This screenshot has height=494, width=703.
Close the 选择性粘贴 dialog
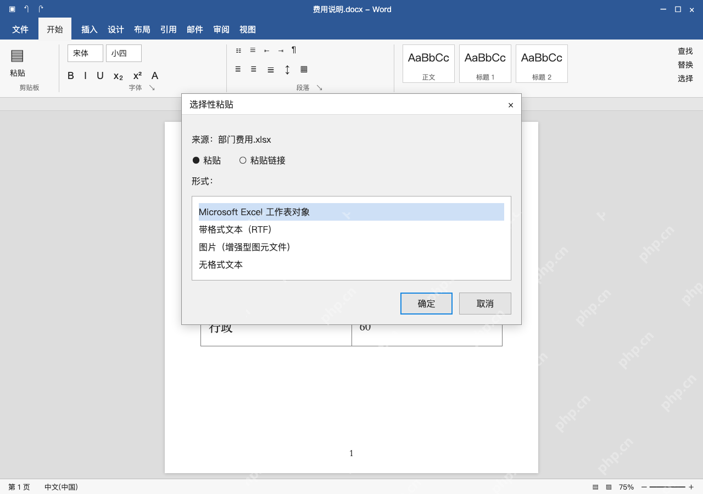coord(511,105)
